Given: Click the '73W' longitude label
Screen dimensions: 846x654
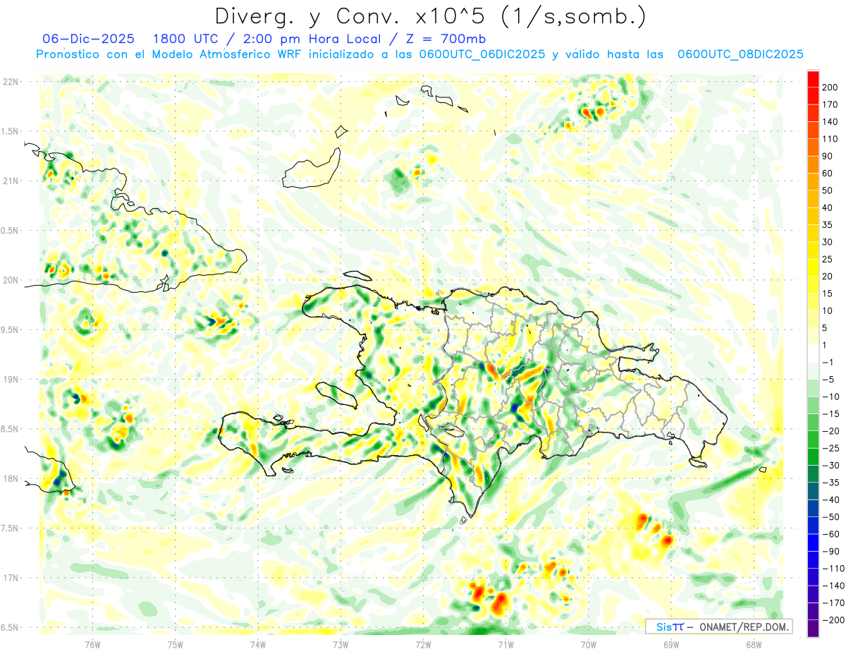Looking at the screenshot, I should pyautogui.click(x=341, y=644).
